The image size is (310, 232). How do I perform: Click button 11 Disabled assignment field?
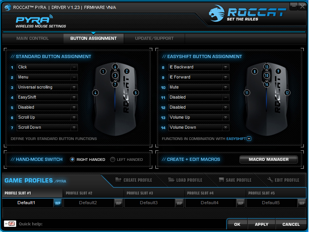tap(199, 97)
